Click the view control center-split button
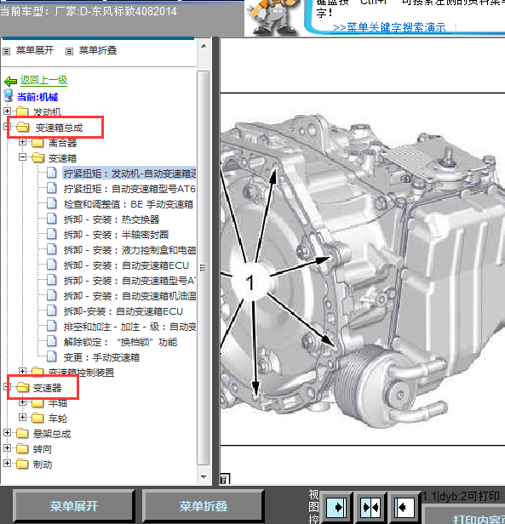 tap(370, 508)
